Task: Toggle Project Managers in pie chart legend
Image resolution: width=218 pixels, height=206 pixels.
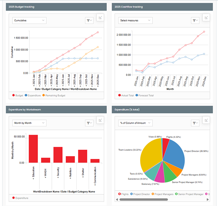Action: tap(163, 194)
